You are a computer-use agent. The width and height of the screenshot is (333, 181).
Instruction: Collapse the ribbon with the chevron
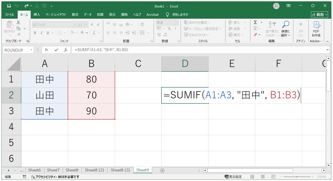click(x=327, y=41)
